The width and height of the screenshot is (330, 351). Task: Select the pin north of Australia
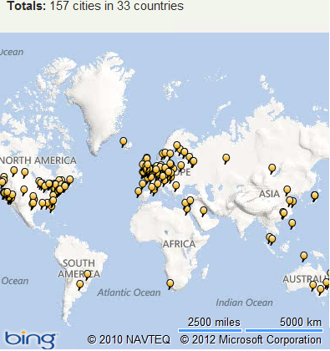click(x=304, y=256)
